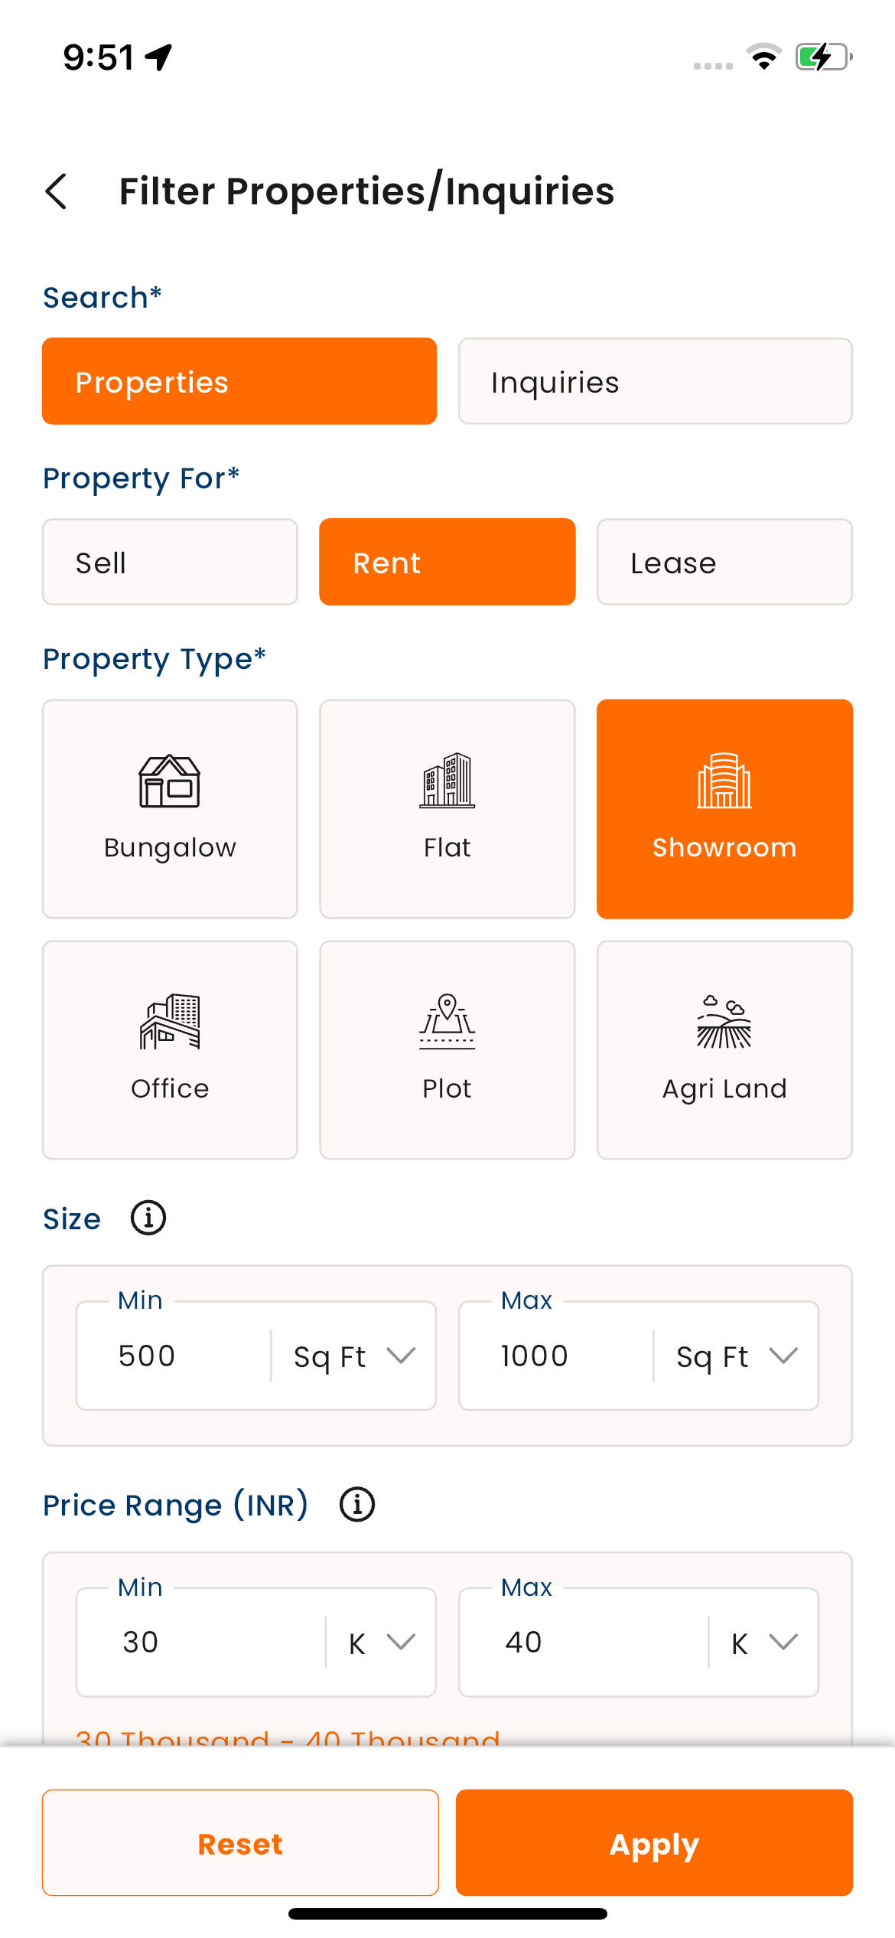Switch property for to Sell
895x1938 pixels.
(x=170, y=563)
